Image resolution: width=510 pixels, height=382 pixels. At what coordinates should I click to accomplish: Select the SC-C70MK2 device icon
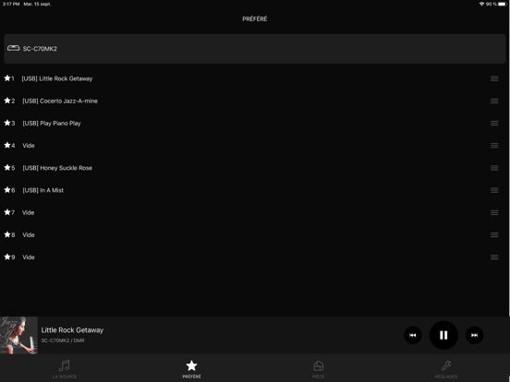click(x=13, y=48)
